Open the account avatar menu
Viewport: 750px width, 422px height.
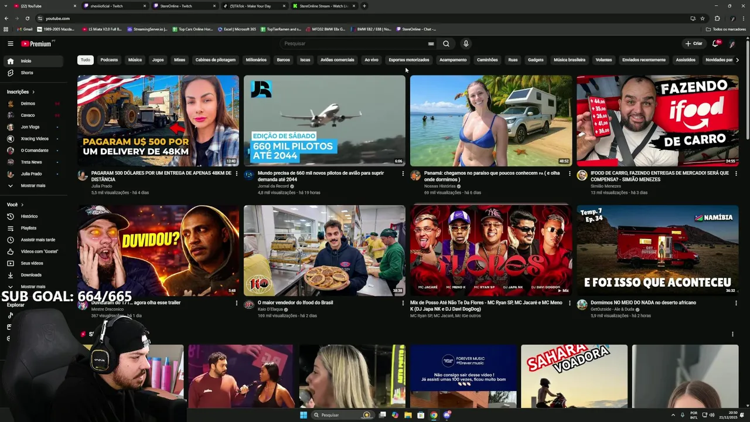(732, 43)
